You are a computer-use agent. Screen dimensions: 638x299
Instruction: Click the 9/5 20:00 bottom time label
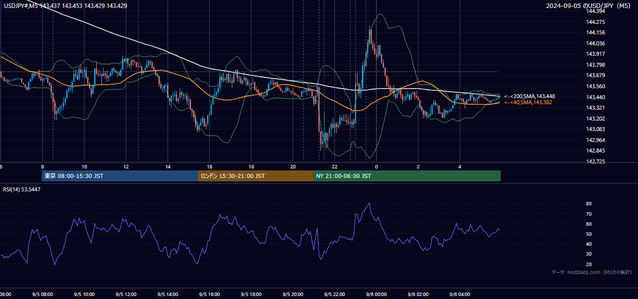293,294
